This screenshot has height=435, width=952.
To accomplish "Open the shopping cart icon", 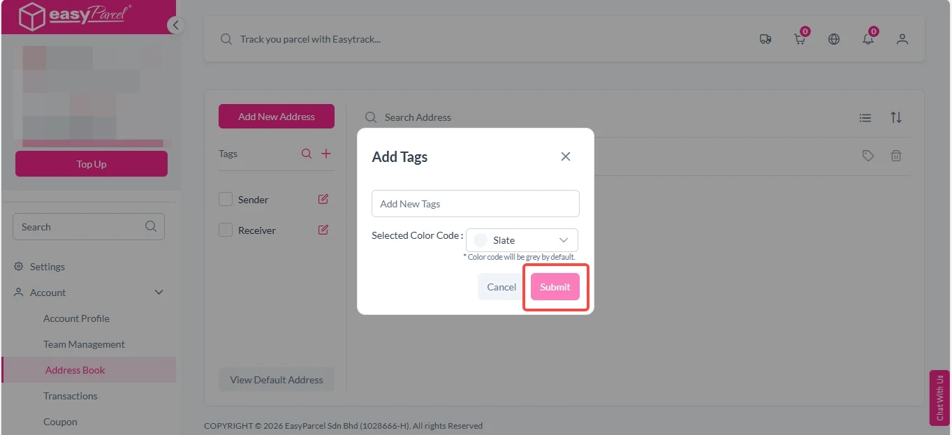I will (800, 39).
